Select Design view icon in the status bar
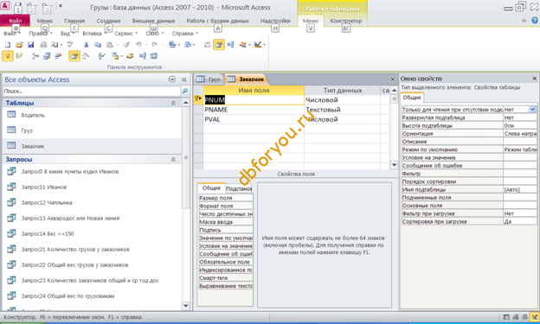This screenshot has width=540, height=324. (535, 317)
